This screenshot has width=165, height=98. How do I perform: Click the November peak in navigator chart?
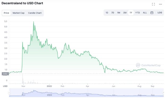(x=34, y=90)
